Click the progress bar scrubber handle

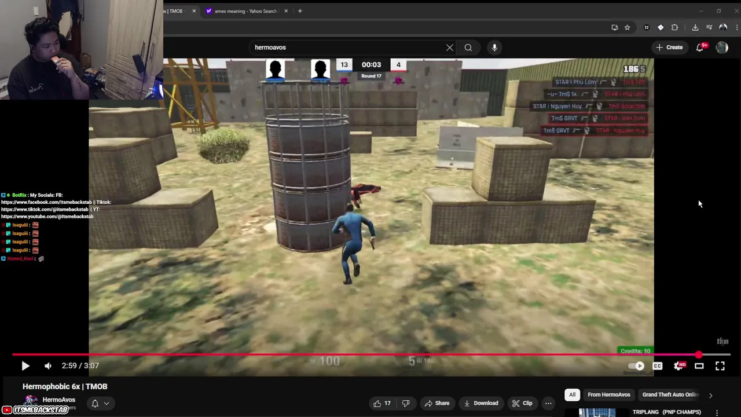pos(699,354)
